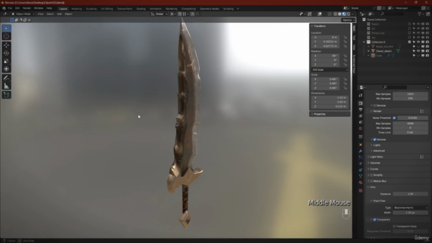The image size is (432, 243).
Task: Open the Render menu
Action: click(x=27, y=8)
